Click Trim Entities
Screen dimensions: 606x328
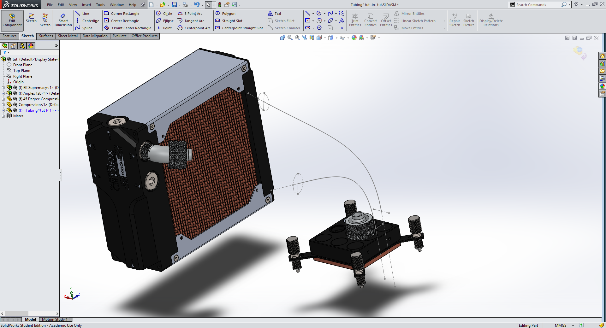click(355, 20)
